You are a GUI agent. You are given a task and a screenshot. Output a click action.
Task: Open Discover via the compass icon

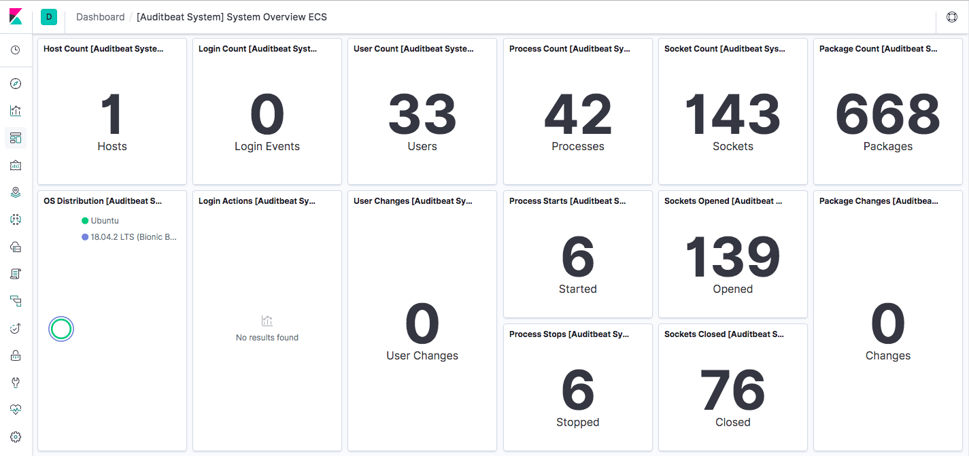click(16, 84)
